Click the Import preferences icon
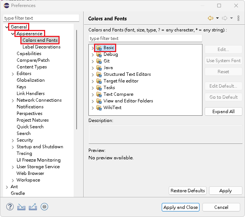 coord(21,207)
